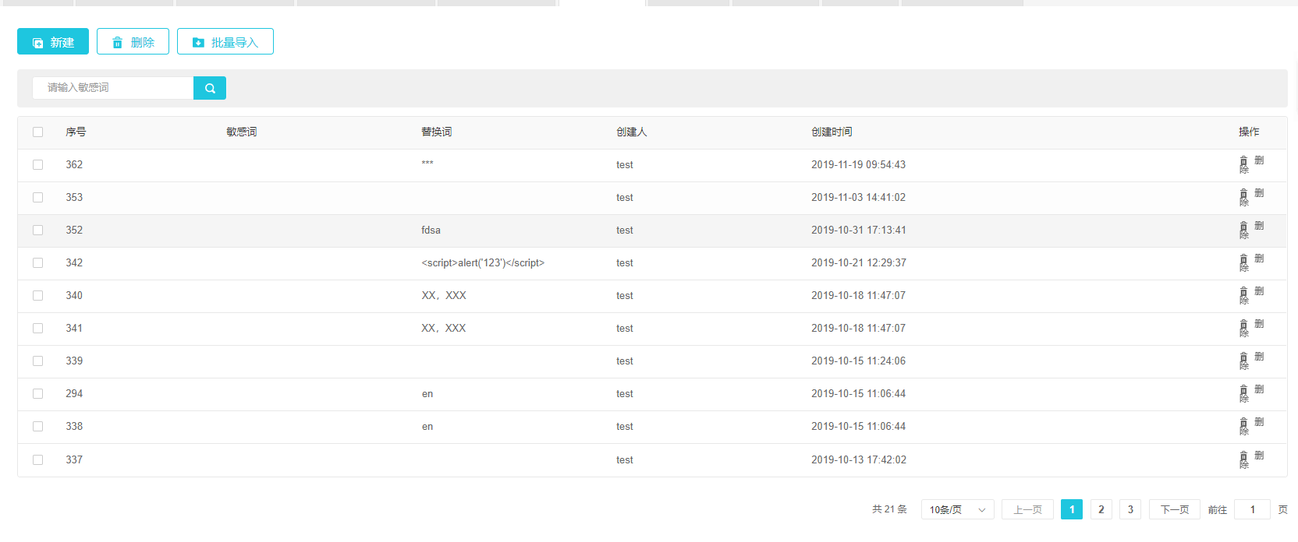Click the 批量导入 button
The height and width of the screenshot is (542, 1298).
tap(225, 42)
